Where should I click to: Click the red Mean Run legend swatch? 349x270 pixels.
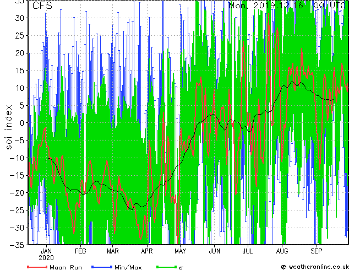[x=37, y=267]
